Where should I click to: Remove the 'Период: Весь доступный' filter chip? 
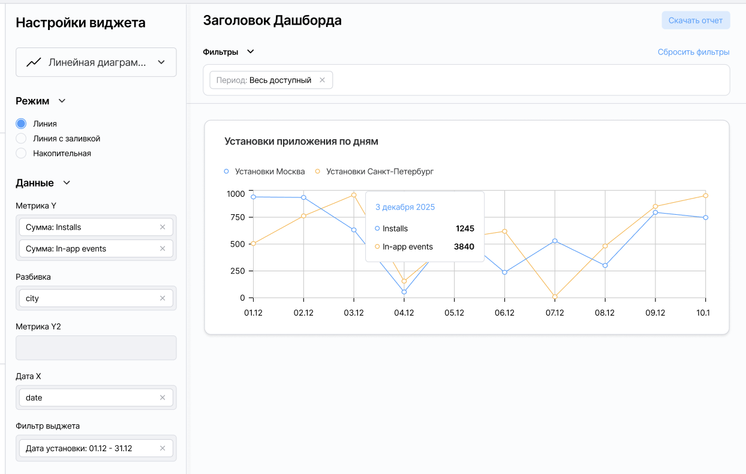322,80
